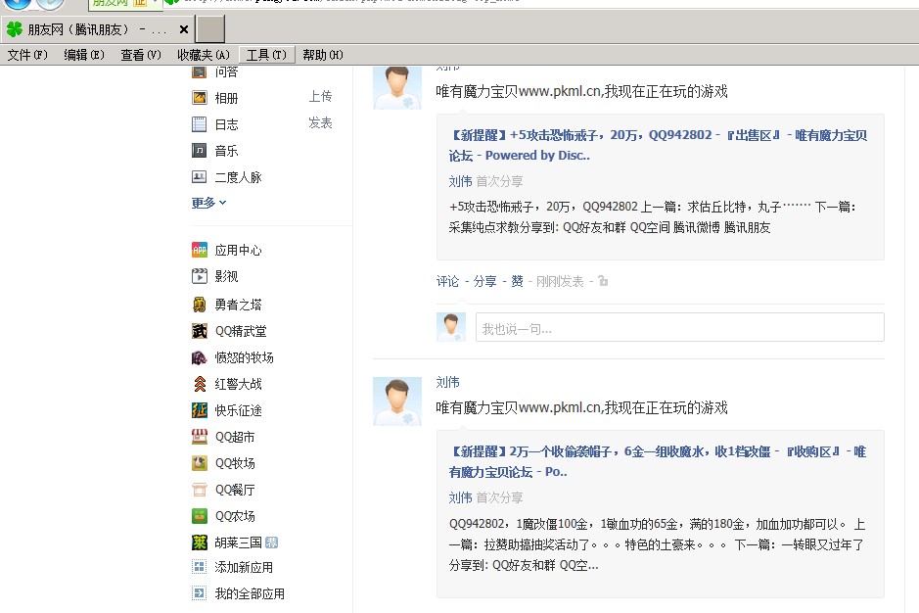Screen dimensions: 919x613
Task: Click the 音乐 (Music) icon
Action: tap(200, 151)
